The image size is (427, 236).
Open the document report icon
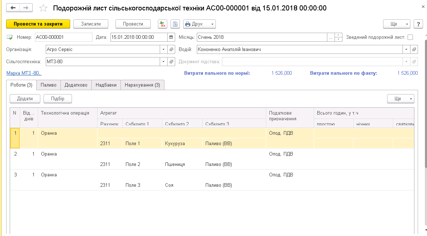click(x=175, y=24)
